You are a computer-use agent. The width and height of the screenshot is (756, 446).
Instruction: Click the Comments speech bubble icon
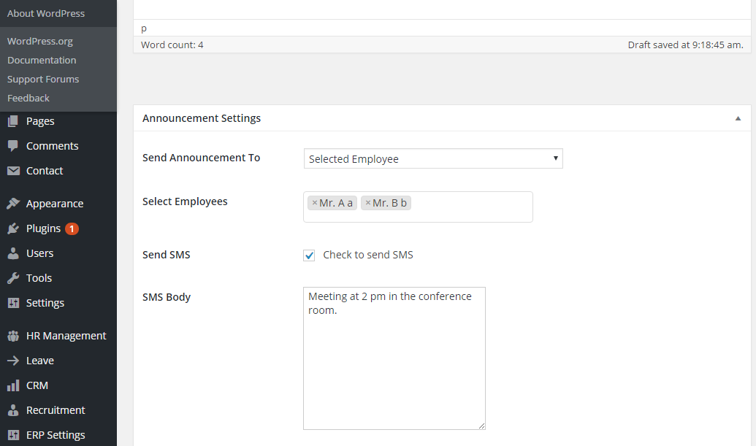click(x=13, y=146)
